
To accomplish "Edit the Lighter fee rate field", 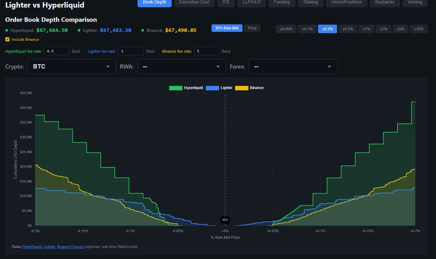I will (131, 51).
